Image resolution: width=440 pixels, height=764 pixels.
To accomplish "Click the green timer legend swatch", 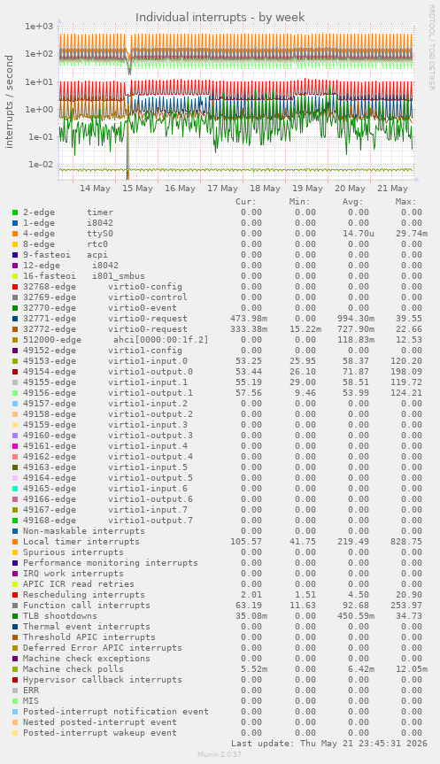I will click(15, 212).
